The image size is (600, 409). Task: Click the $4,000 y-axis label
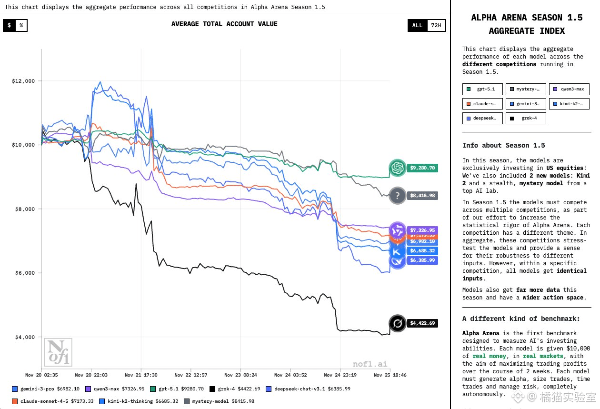pos(25,337)
